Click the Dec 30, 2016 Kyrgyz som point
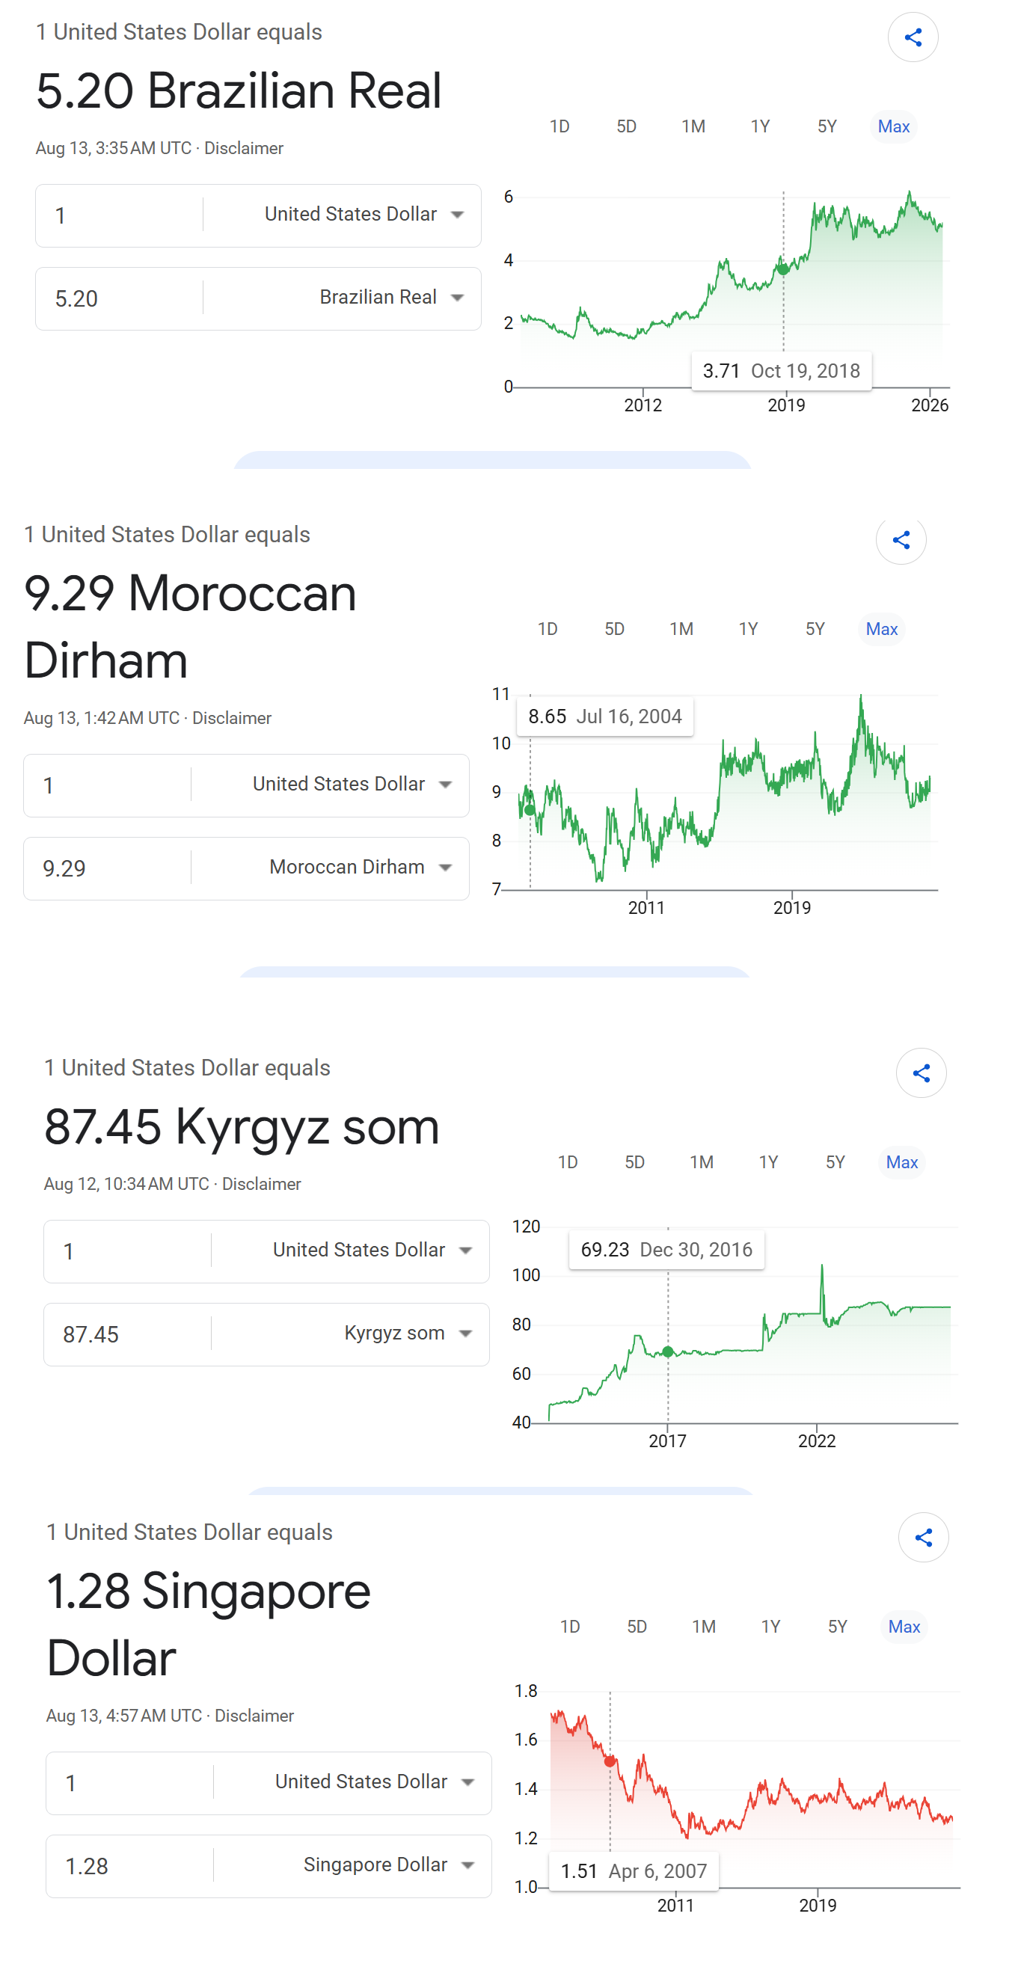Viewport: 1018px width, 1964px height. point(668,1351)
